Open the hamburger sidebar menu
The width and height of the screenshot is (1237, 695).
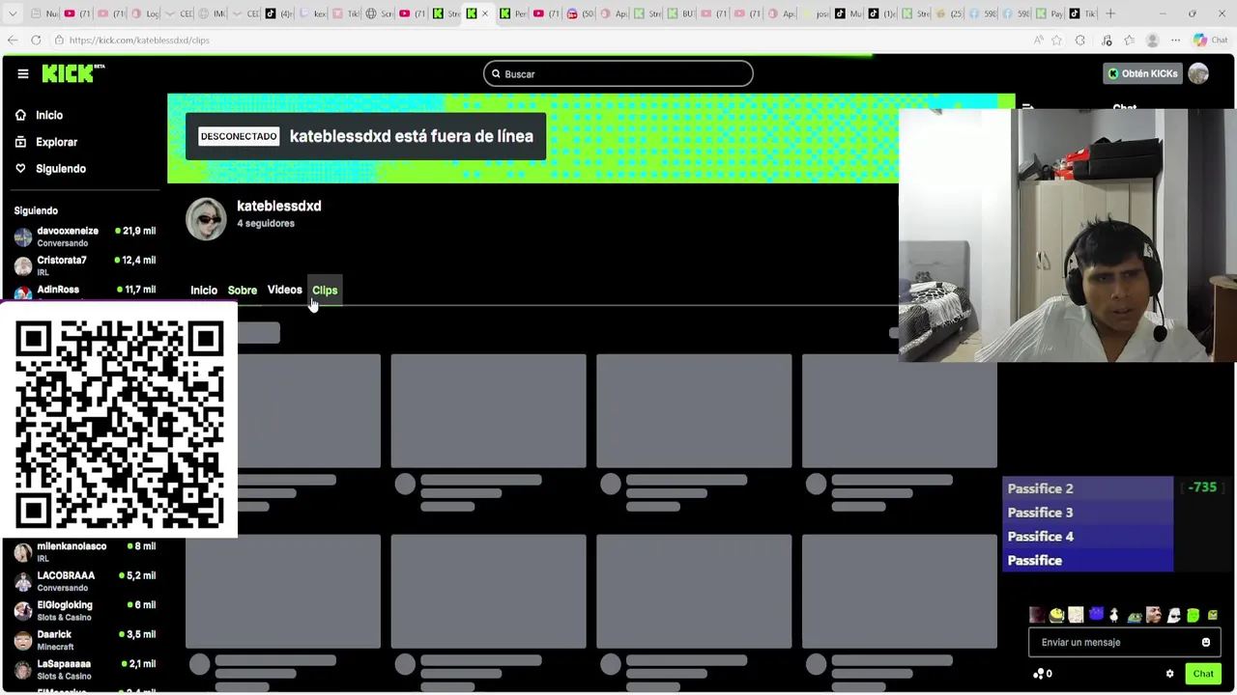(23, 73)
